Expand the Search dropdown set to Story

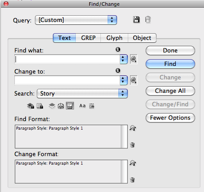coord(82,94)
